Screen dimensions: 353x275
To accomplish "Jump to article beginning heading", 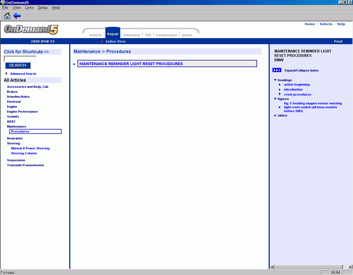I will (x=297, y=84).
